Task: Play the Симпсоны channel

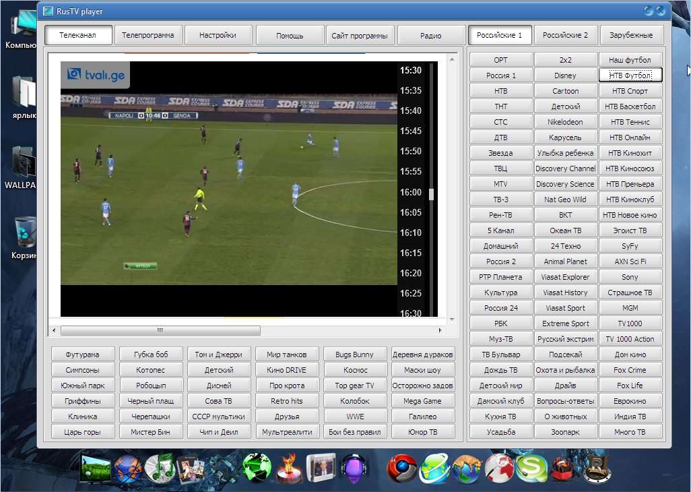Action: (83, 370)
